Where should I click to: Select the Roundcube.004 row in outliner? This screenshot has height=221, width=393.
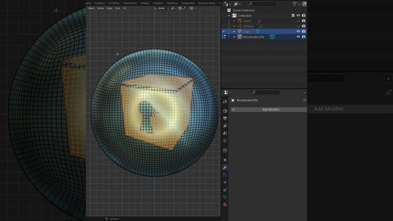click(264, 37)
